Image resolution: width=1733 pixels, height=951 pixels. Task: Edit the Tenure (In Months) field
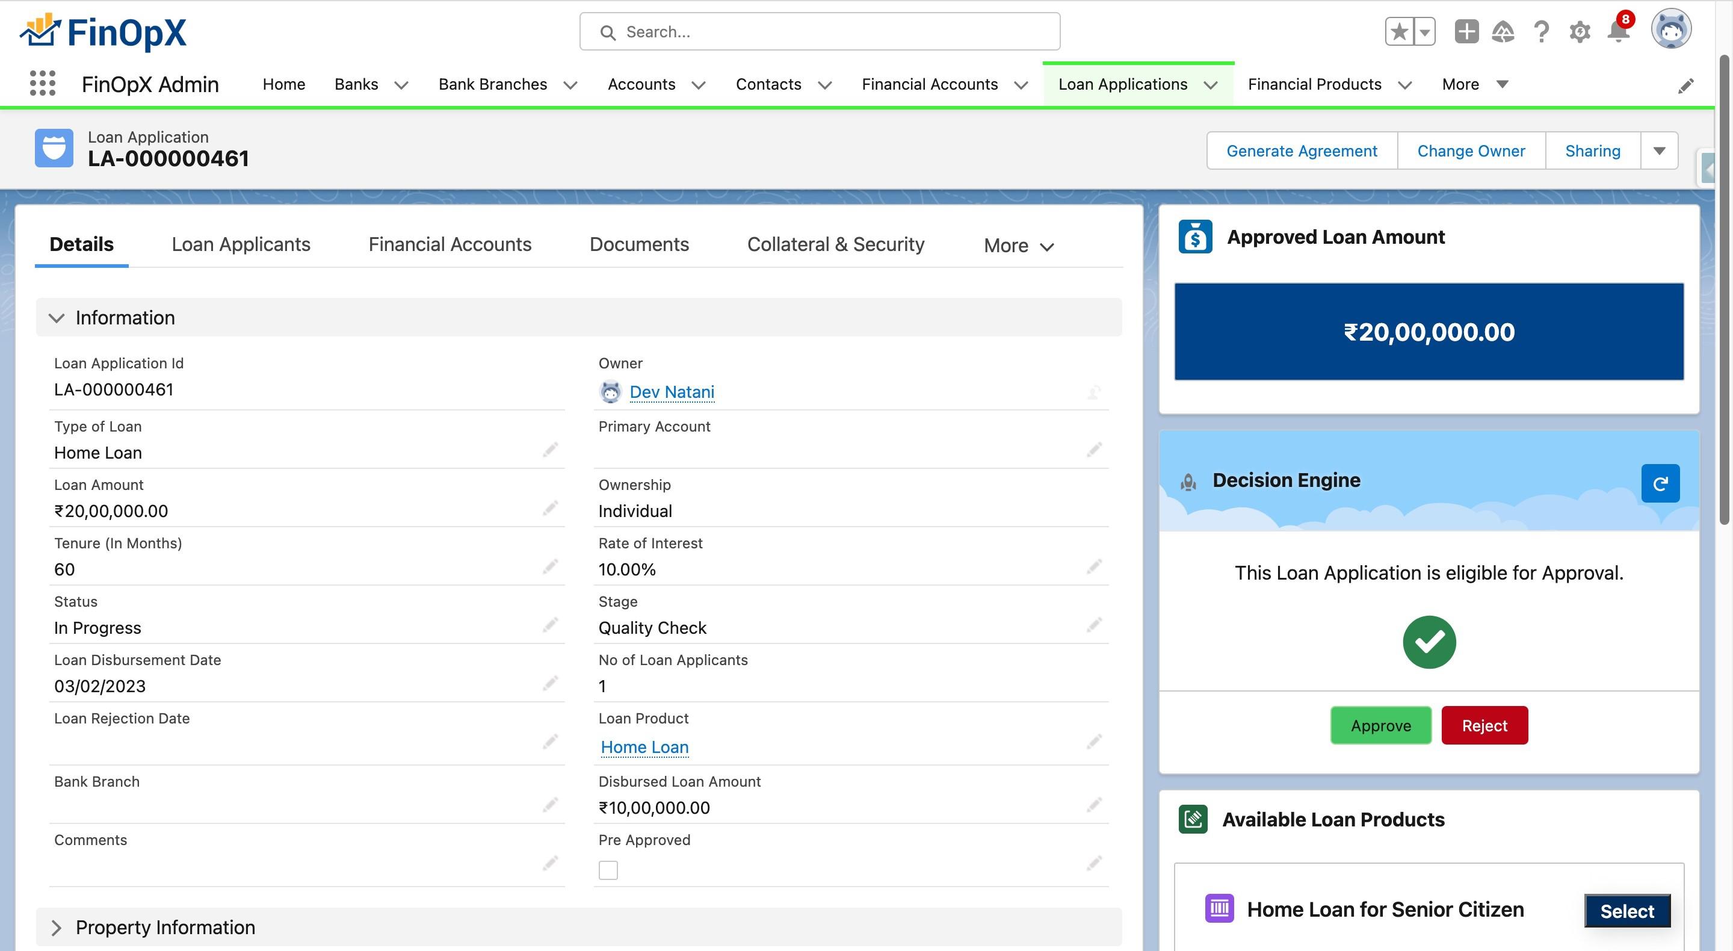click(x=551, y=567)
